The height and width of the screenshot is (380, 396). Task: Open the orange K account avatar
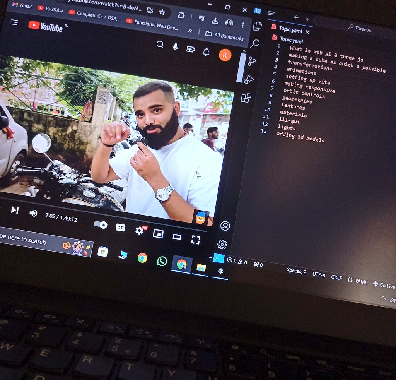tap(225, 55)
